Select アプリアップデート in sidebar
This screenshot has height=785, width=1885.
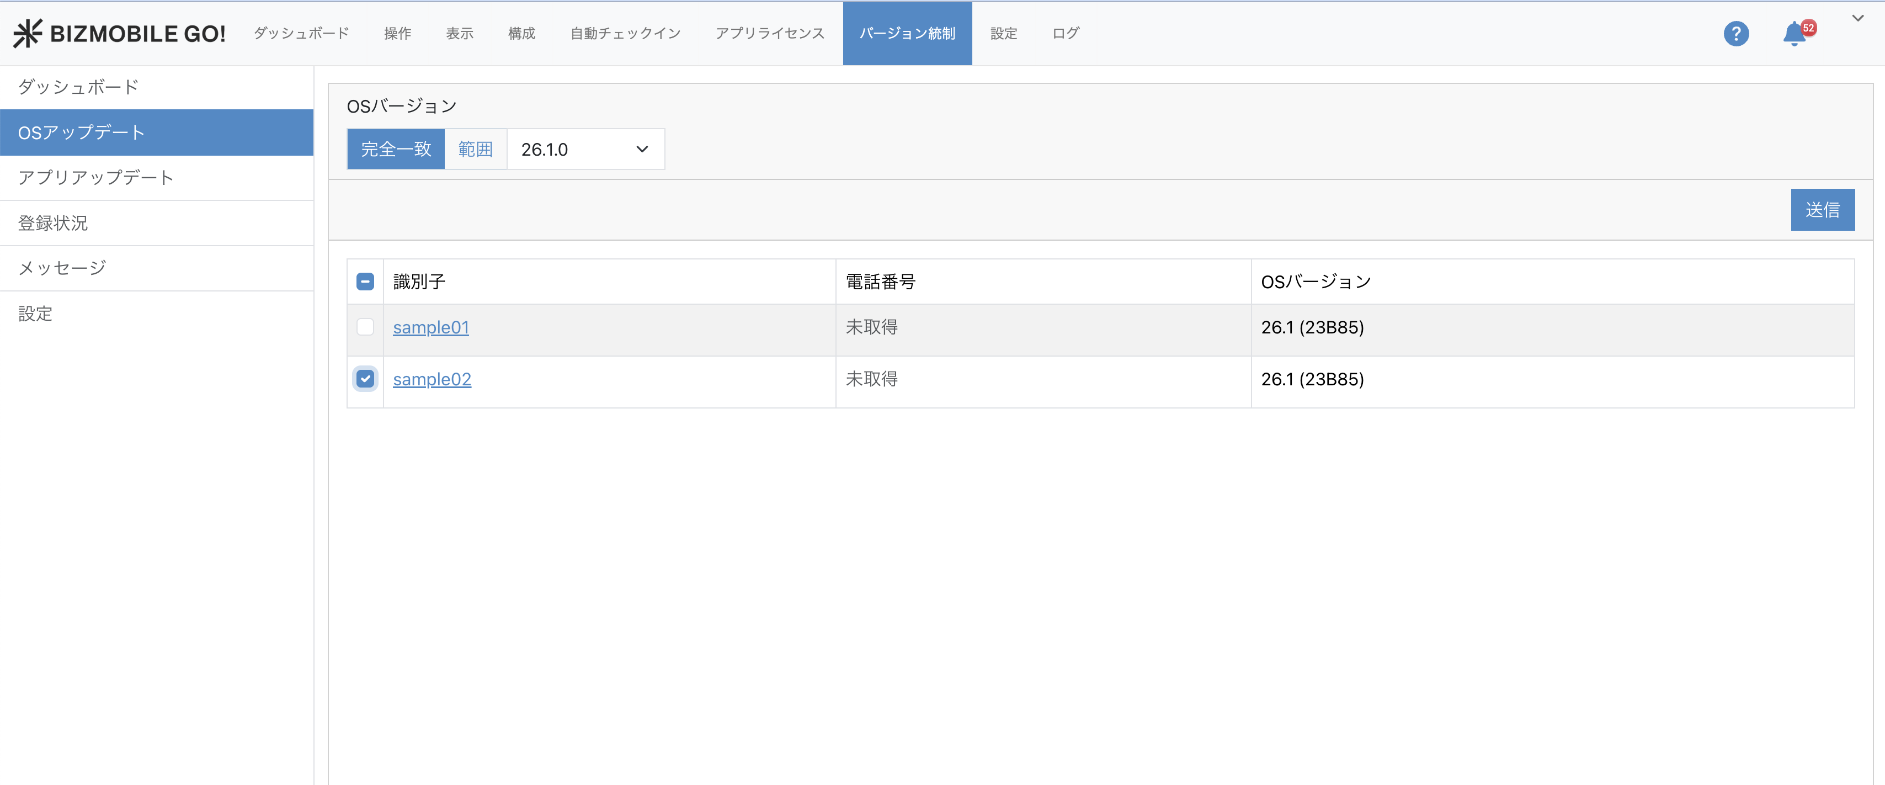coord(95,178)
